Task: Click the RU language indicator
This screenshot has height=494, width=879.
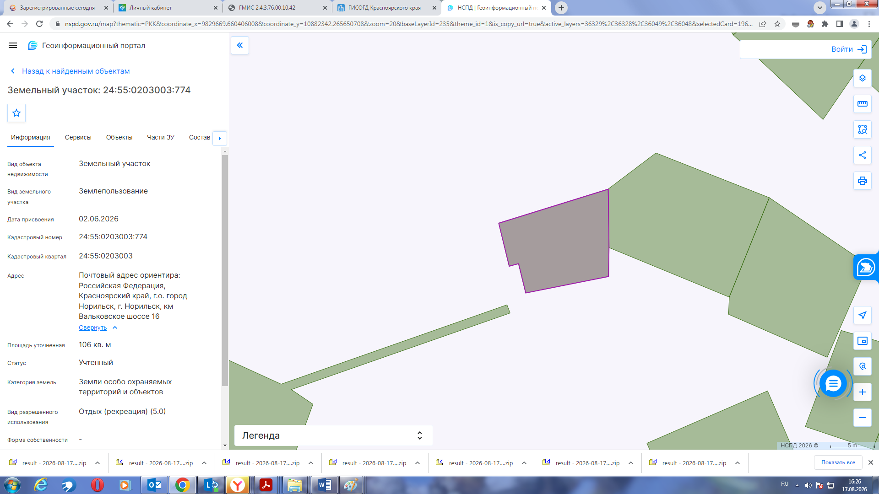Action: [785, 484]
